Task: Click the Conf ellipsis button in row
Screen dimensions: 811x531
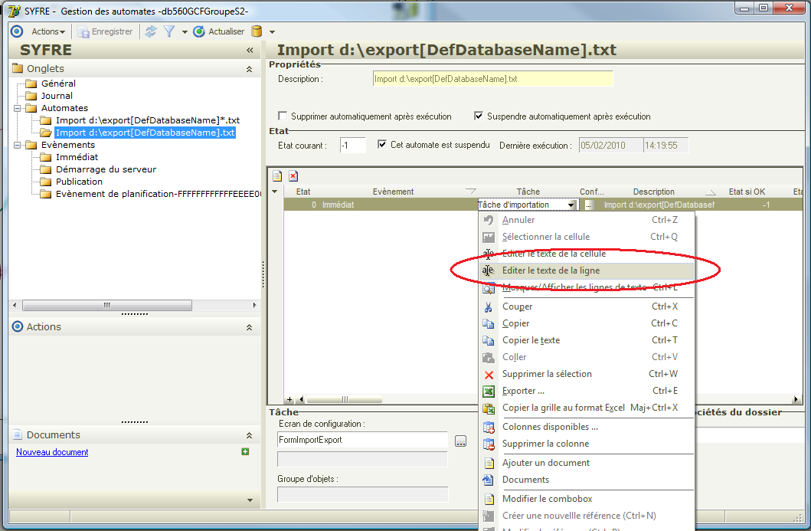Action: point(589,205)
